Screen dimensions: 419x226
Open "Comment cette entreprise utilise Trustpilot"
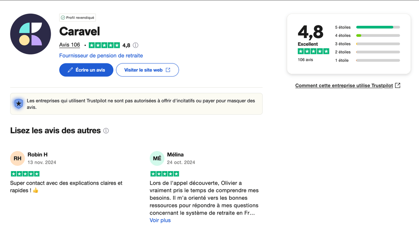coord(344,86)
